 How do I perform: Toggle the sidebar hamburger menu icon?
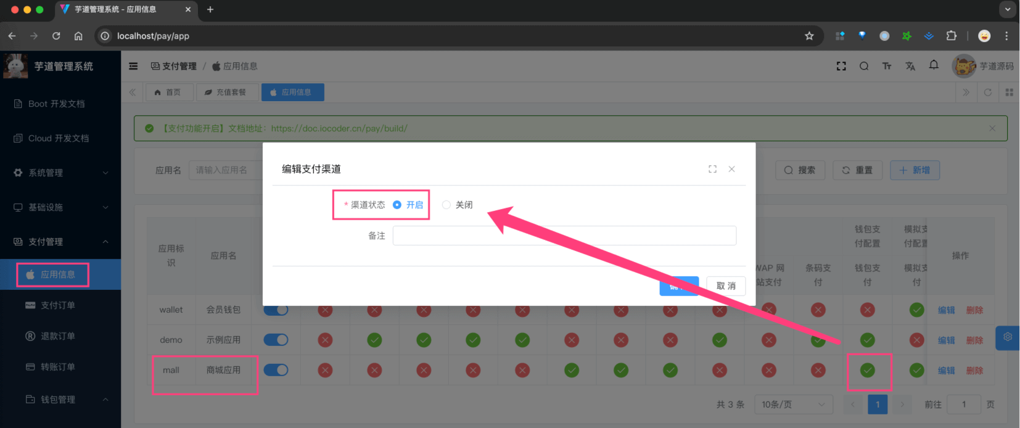[x=133, y=66]
